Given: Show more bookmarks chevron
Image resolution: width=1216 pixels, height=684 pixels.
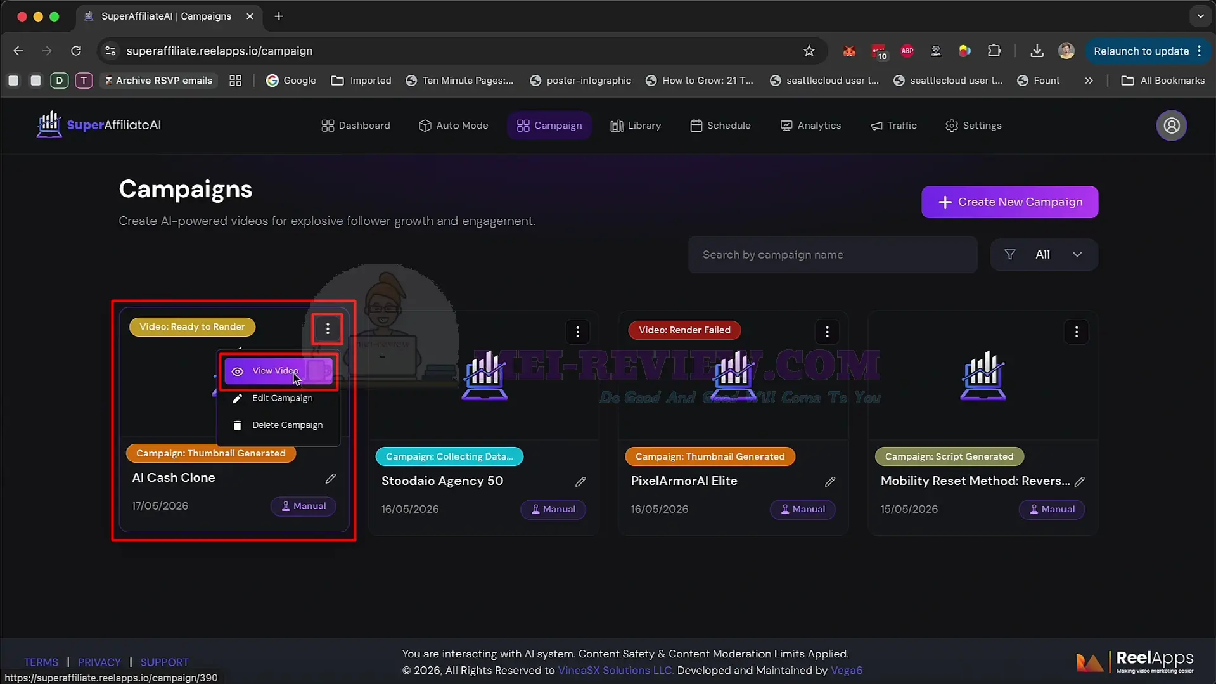Looking at the screenshot, I should click(x=1089, y=81).
